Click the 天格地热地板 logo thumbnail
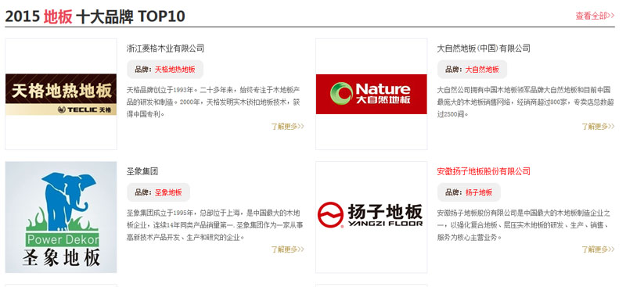Image resolution: width=626 pixels, height=287 pixels. point(61,94)
